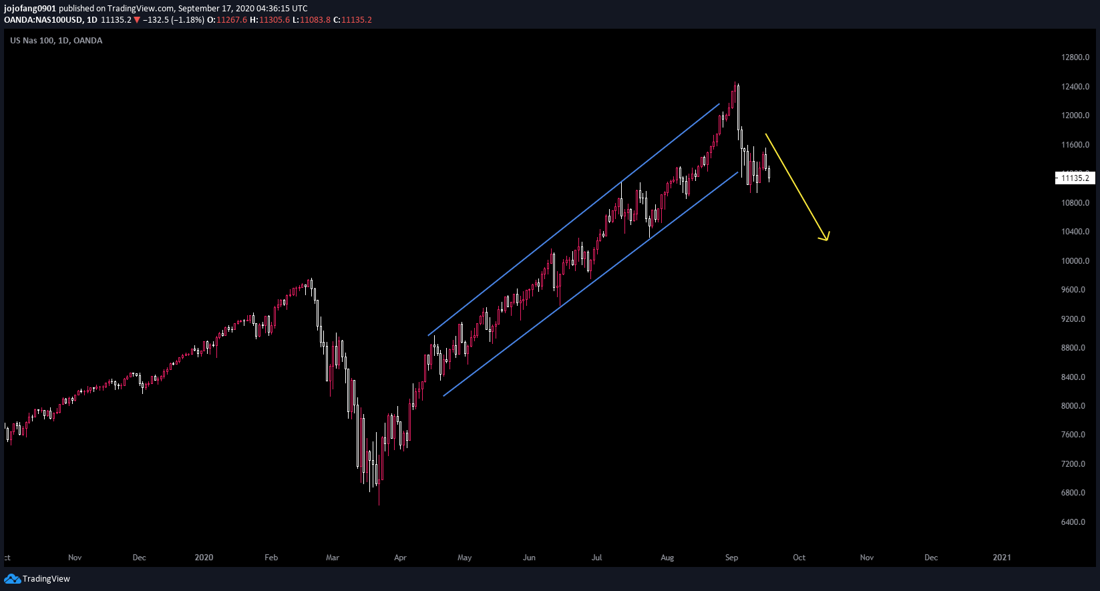Image resolution: width=1100 pixels, height=591 pixels.
Task: Click the Oct time axis label
Action: pyautogui.click(x=799, y=558)
